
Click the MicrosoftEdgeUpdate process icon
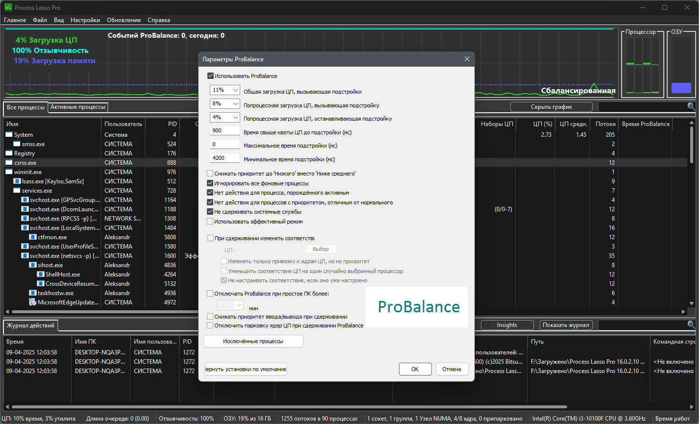coord(33,302)
